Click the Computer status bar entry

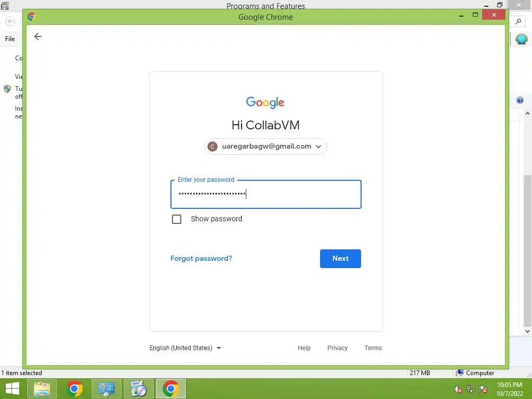[x=475, y=373]
